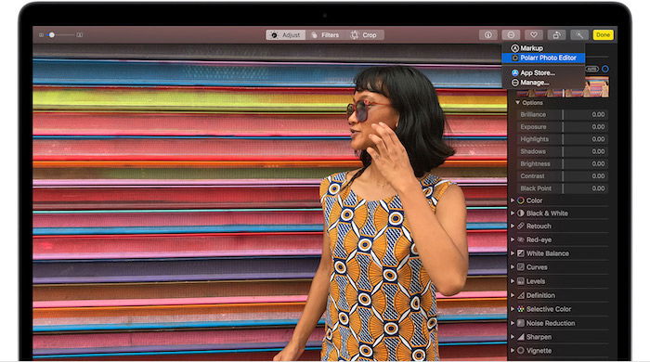Click the Retouch bandage icon
The image size is (650, 362).
[x=521, y=226]
